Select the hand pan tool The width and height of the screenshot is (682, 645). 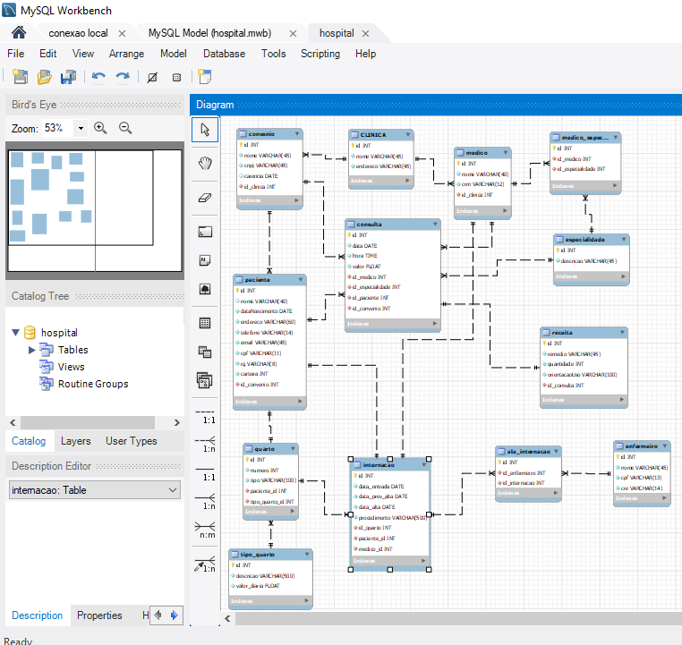[205, 164]
